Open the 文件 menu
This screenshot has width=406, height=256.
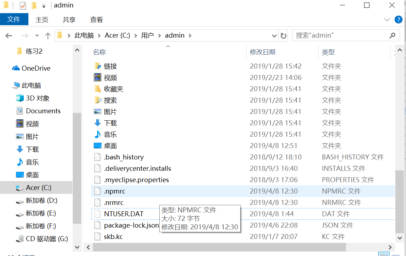click(14, 20)
